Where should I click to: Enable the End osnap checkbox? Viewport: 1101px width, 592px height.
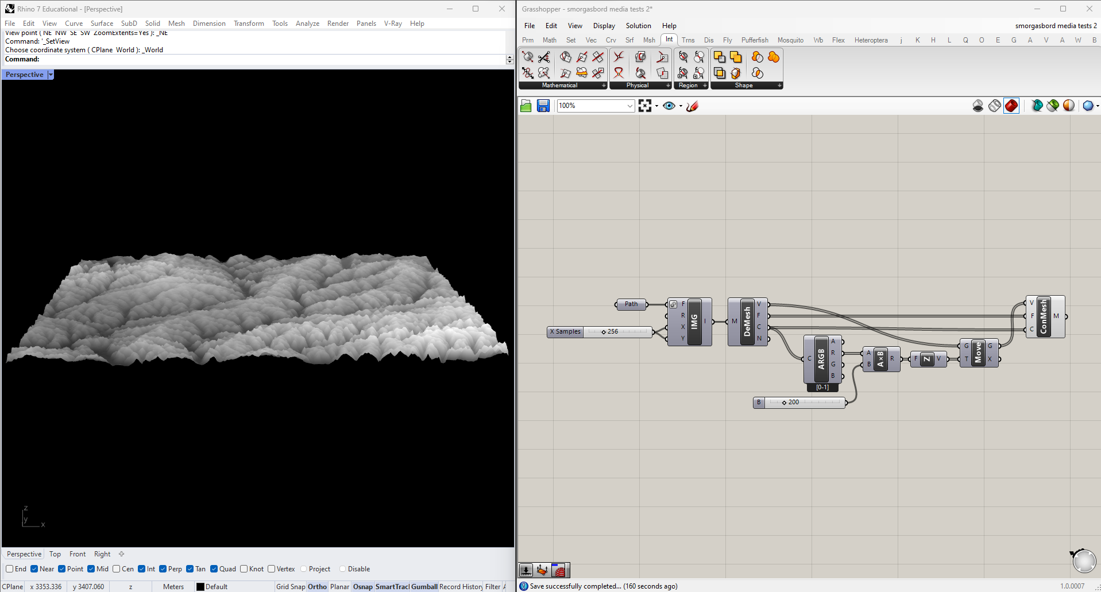coord(10,569)
